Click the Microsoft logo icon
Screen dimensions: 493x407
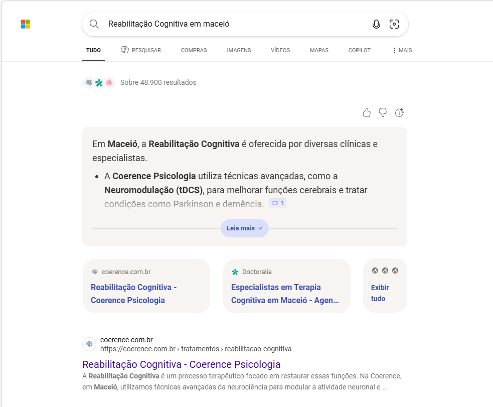26,24
